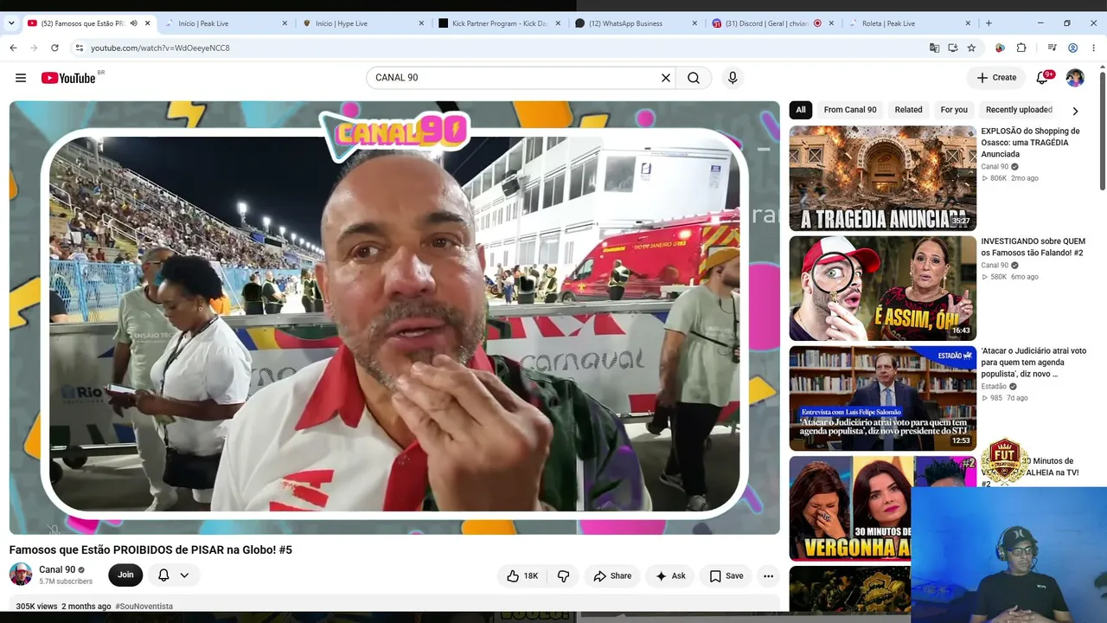1107x623 pixels.
Task: Open the browser media controls icon
Action: click(1053, 48)
